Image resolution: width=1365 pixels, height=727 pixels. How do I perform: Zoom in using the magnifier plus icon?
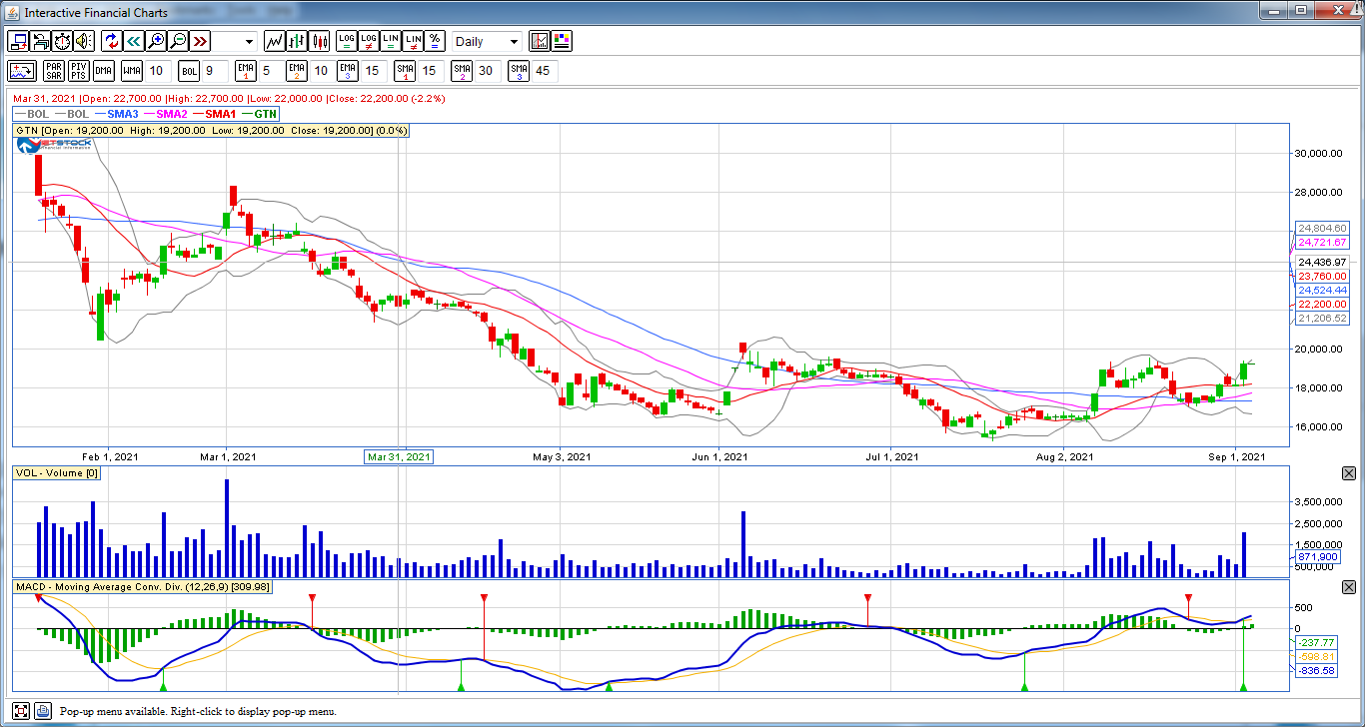[x=156, y=41]
